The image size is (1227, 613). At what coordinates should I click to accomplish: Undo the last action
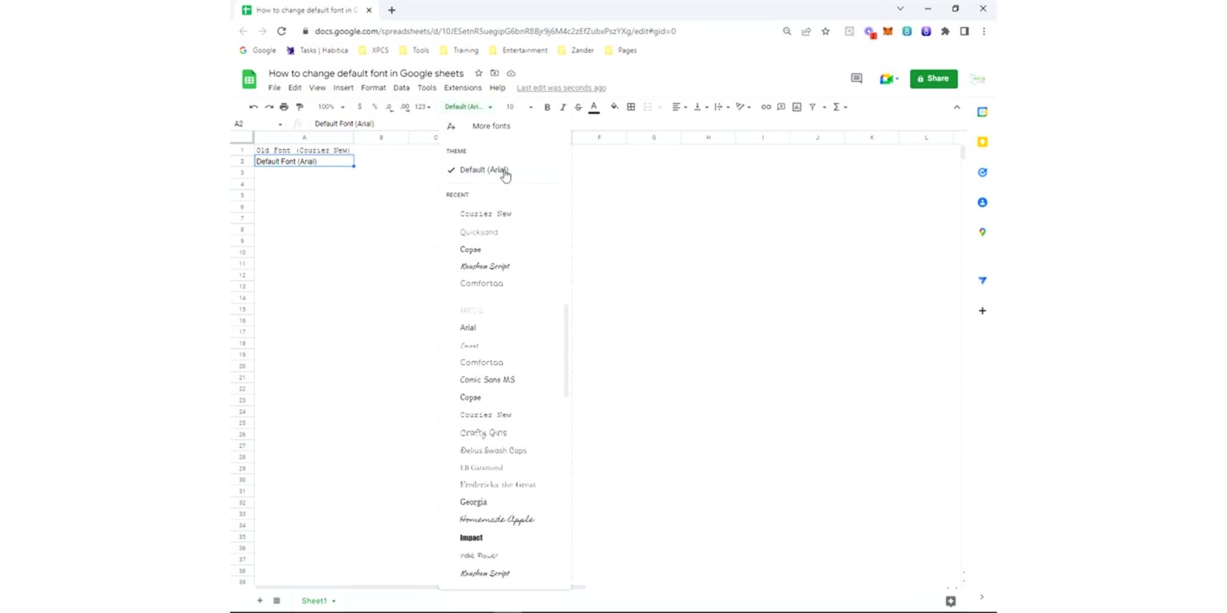click(x=253, y=107)
